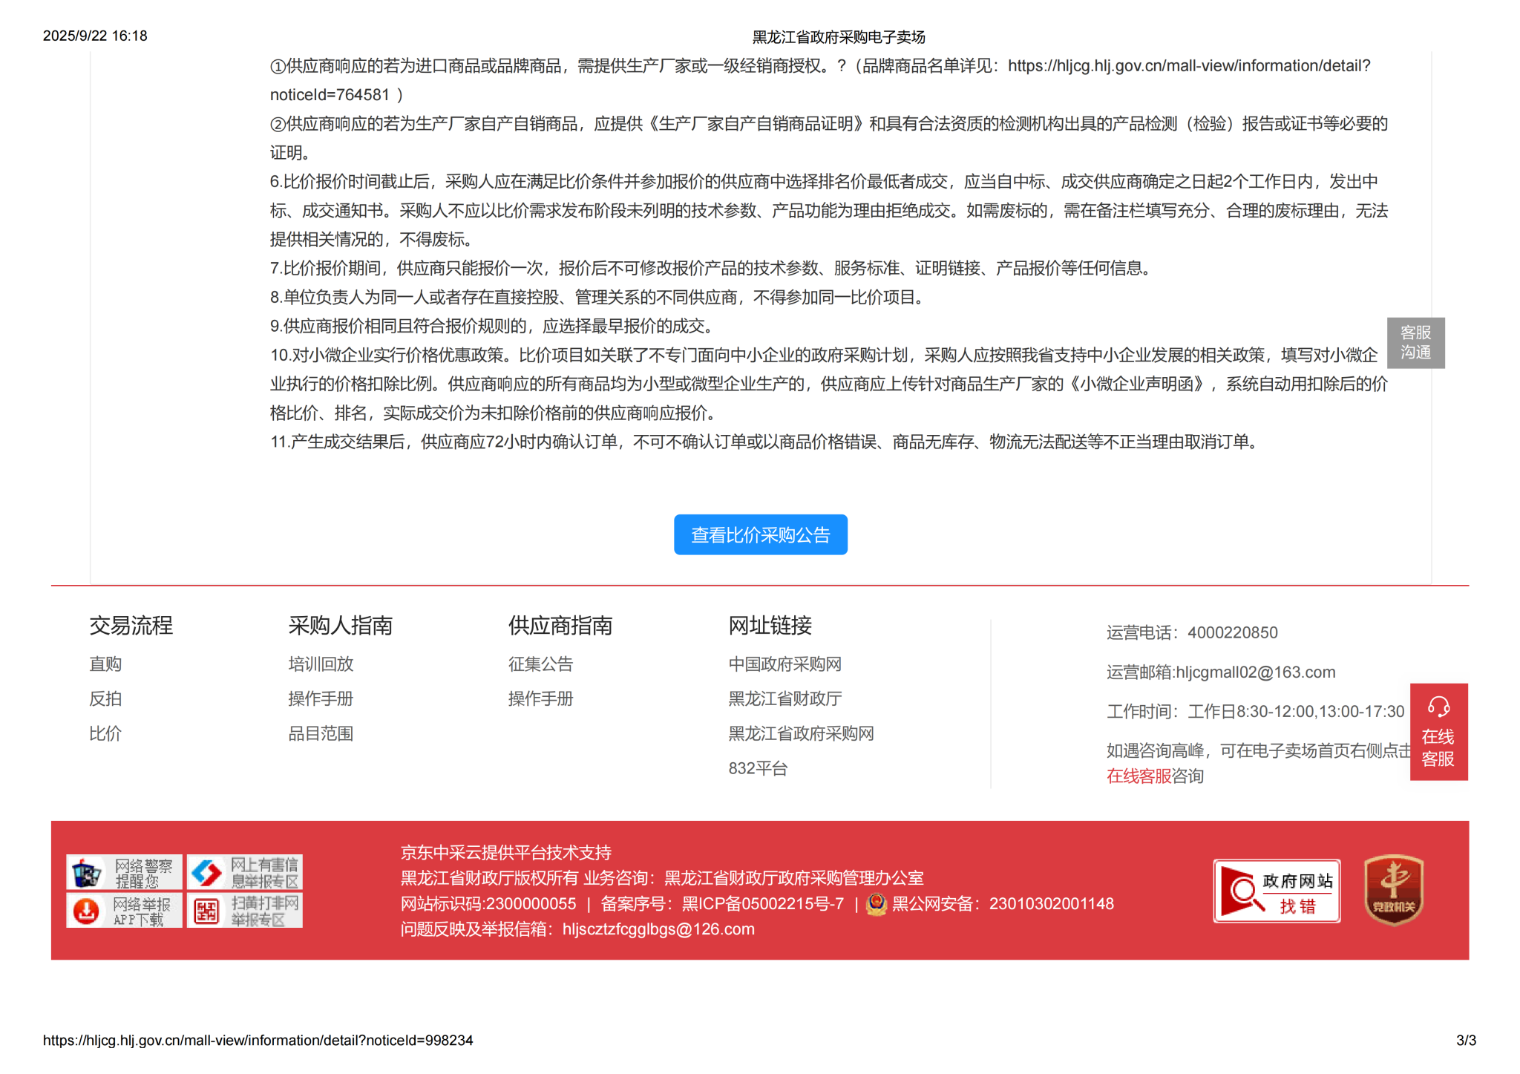Open the 品目范围 link
1520x1074 pixels.
321,733
